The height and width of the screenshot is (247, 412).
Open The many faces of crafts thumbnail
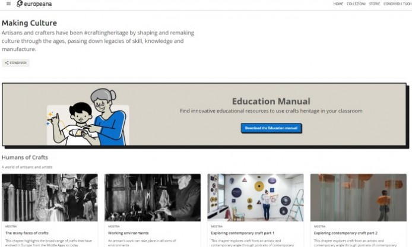(x=50, y=197)
